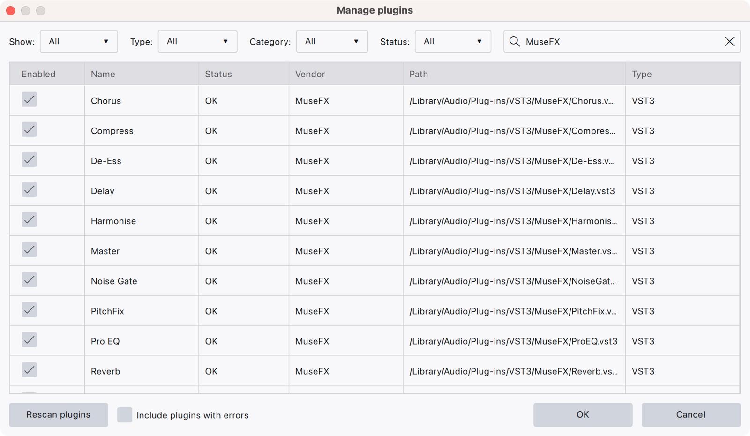
Task: Click the De-Ess plugin name
Action: point(106,161)
